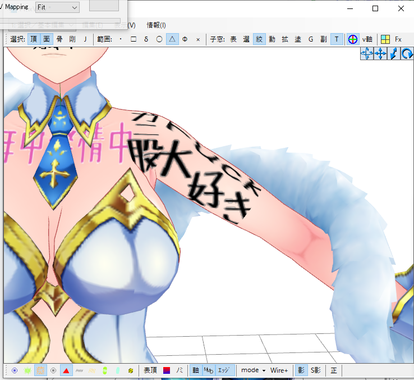Click the move cross-arrow view icon
414x380 pixels.
tap(380, 54)
